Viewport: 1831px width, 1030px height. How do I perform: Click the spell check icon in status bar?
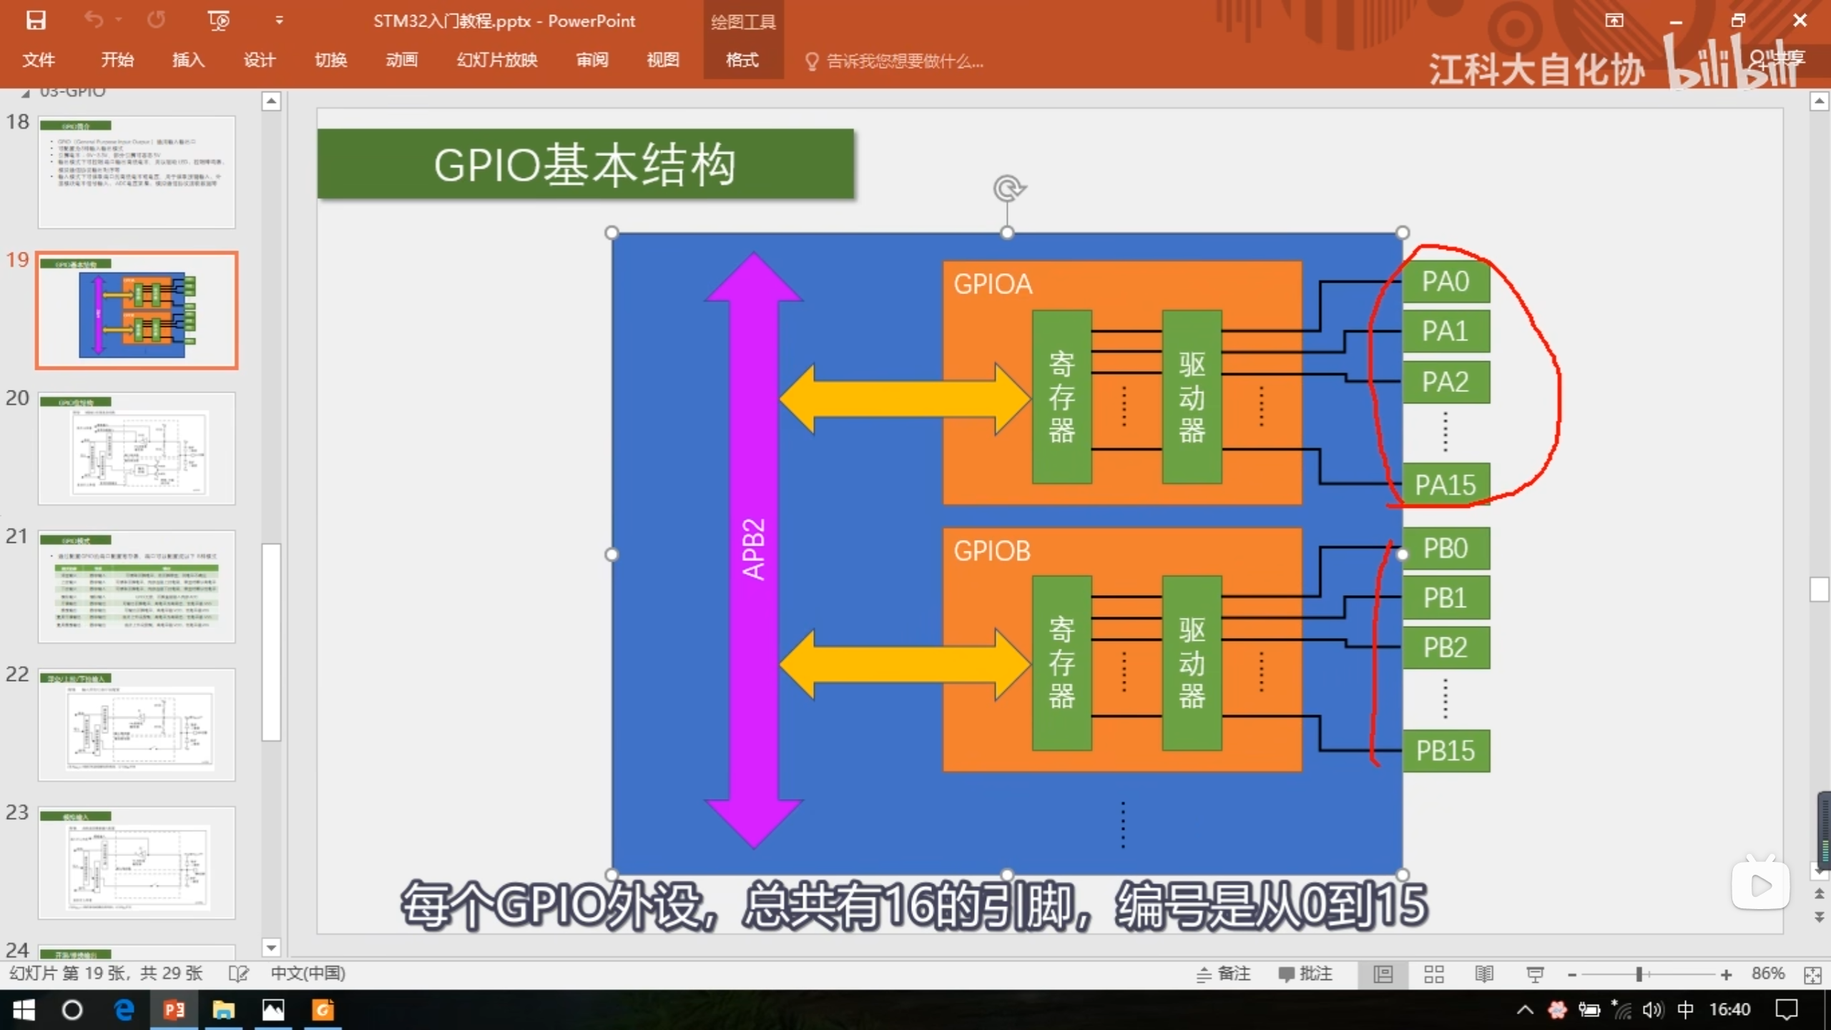[x=238, y=973]
